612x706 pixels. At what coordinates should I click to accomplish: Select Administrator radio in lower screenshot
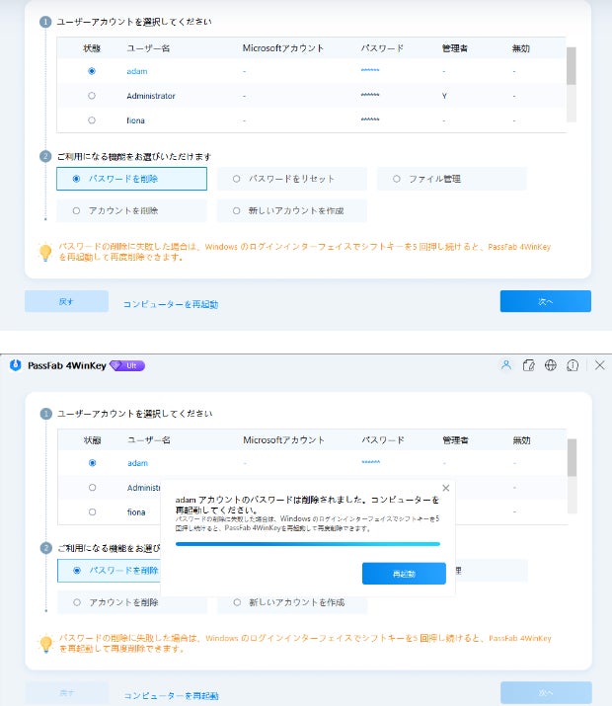pos(92,487)
